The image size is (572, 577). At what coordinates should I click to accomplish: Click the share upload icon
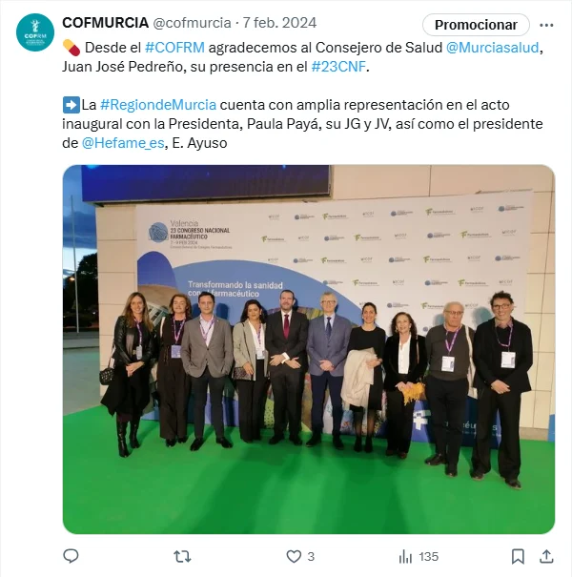(546, 556)
